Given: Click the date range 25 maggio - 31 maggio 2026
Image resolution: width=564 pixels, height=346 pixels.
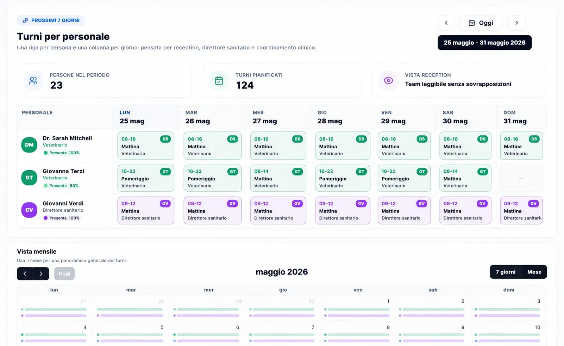Looking at the screenshot, I should [x=484, y=43].
